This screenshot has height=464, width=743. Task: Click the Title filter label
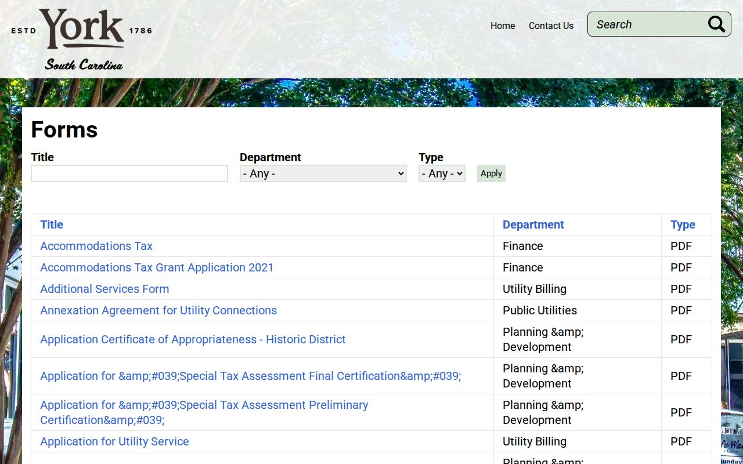point(42,157)
